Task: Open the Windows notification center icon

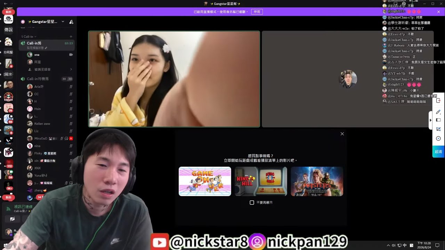Action: [x=437, y=245]
